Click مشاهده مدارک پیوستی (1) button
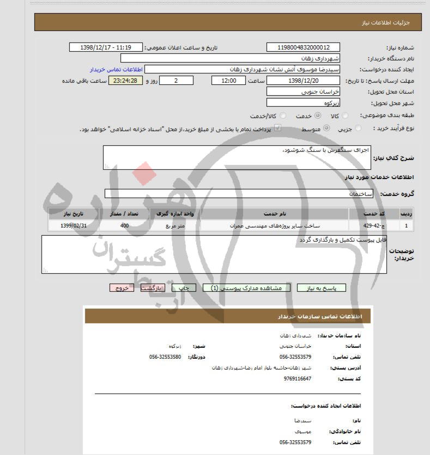Screen dimensions: 430x455 click(x=246, y=288)
